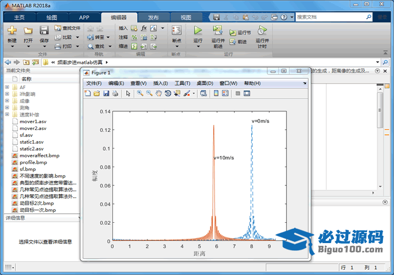Click the 运行节 button

point(240,32)
